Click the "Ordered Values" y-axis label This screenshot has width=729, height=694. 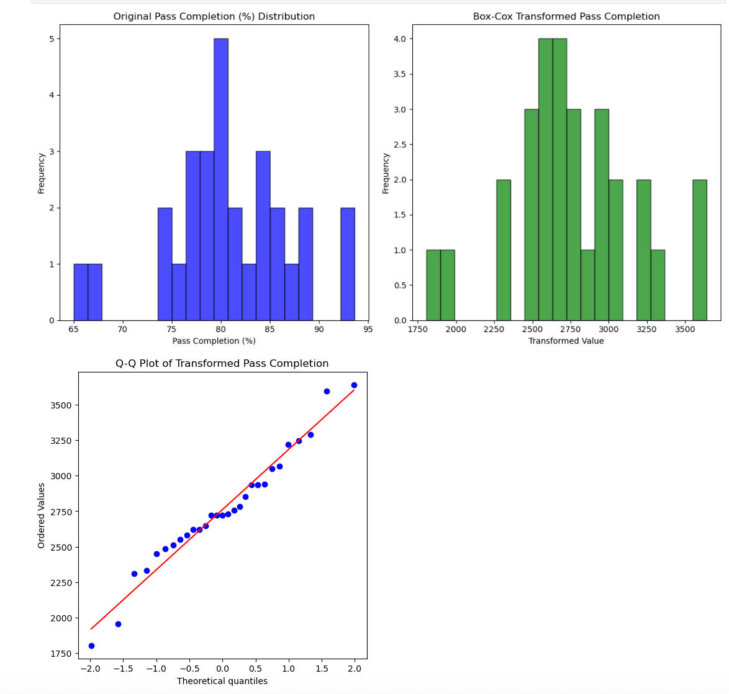(42, 515)
